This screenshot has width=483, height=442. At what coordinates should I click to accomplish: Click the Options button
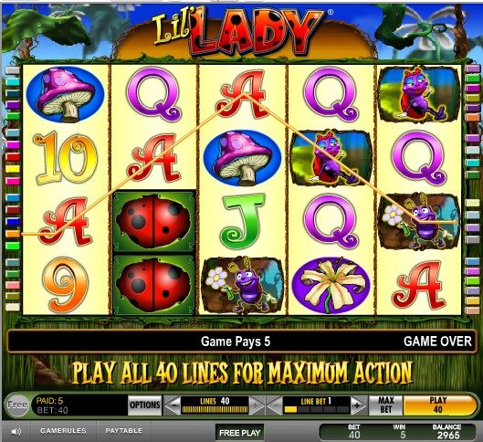click(145, 405)
